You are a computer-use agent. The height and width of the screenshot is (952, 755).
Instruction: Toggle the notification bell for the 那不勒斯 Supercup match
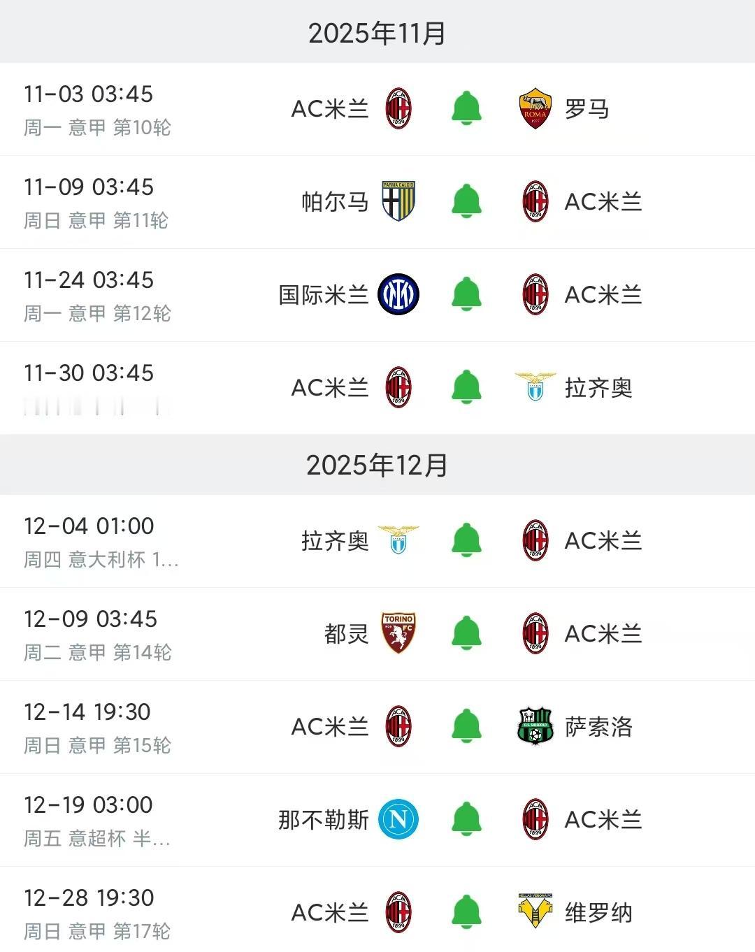pyautogui.click(x=466, y=819)
